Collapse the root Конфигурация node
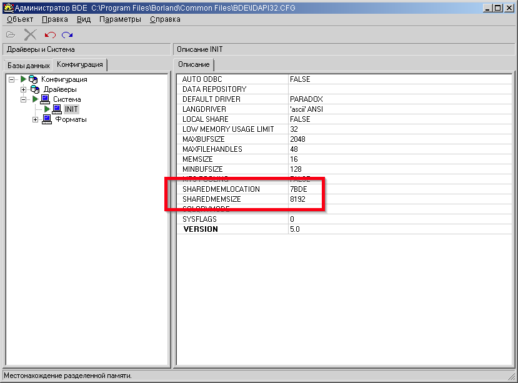518x383 pixels. coord(12,79)
